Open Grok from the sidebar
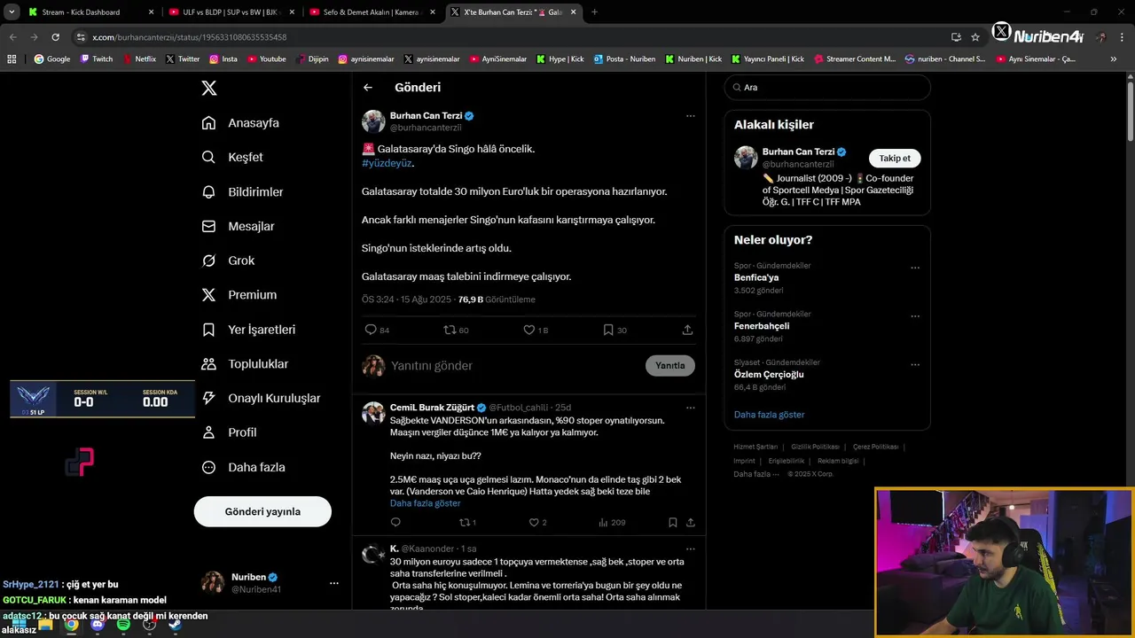This screenshot has width=1135, height=638. pyautogui.click(x=228, y=261)
